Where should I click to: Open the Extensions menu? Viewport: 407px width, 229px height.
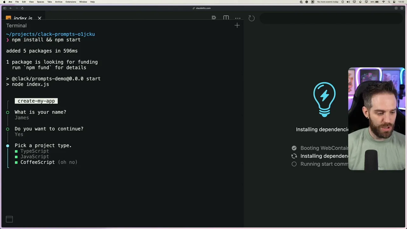pyautogui.click(x=71, y=2)
